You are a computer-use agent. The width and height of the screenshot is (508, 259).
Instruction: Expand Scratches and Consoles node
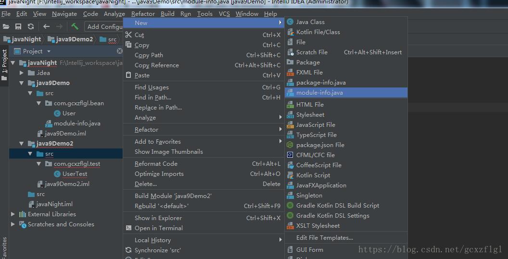pyautogui.click(x=13, y=224)
